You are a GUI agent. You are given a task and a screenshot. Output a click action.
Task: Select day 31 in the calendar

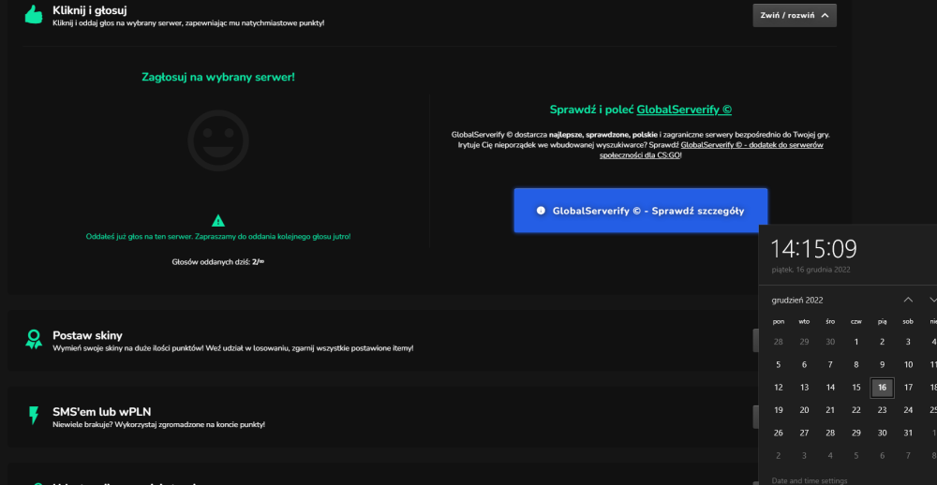(x=908, y=433)
